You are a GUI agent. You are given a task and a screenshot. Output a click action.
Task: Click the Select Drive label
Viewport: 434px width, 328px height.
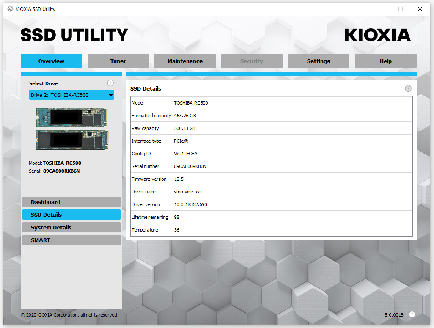(44, 83)
